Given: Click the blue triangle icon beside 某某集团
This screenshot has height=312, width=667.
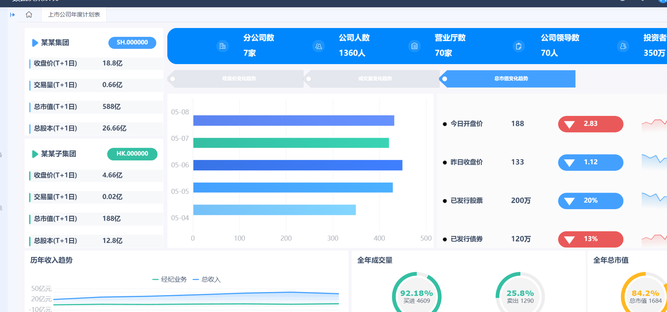Looking at the screenshot, I should tap(35, 43).
